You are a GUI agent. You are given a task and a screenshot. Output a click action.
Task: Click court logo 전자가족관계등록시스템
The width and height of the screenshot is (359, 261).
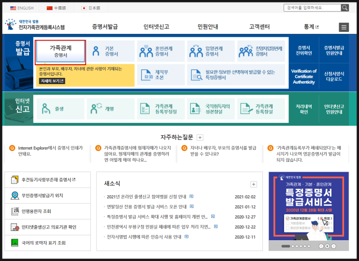coord(35,25)
